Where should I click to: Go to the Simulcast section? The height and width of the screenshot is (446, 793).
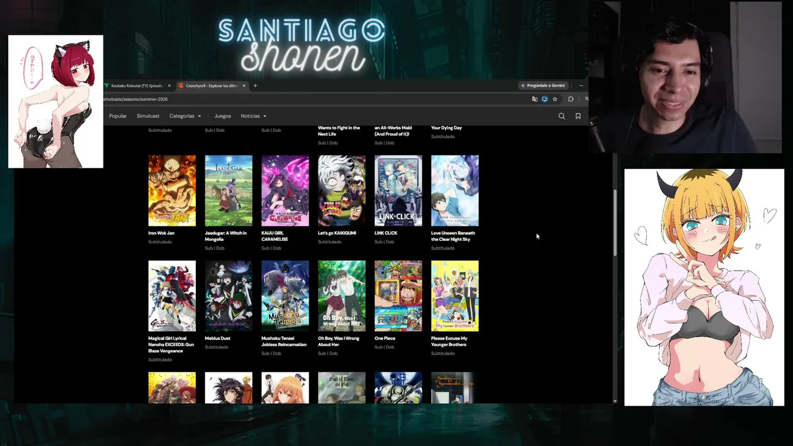(x=148, y=116)
